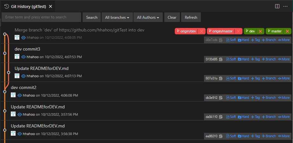This screenshot has width=293, height=143.
Task: Toggle eye icon for merge commit author
Action: tap(24, 37)
